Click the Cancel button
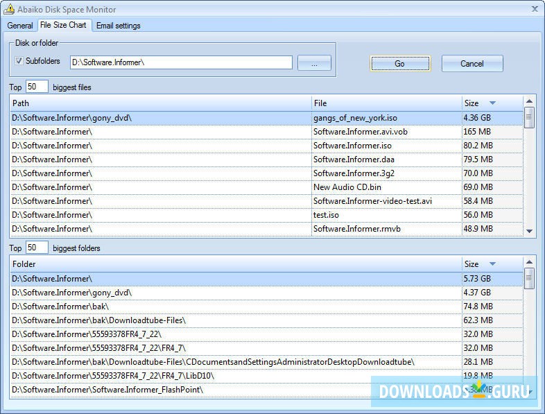 (x=472, y=64)
